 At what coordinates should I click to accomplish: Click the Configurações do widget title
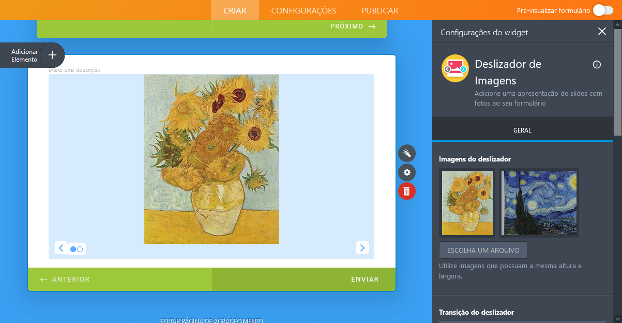coord(484,32)
